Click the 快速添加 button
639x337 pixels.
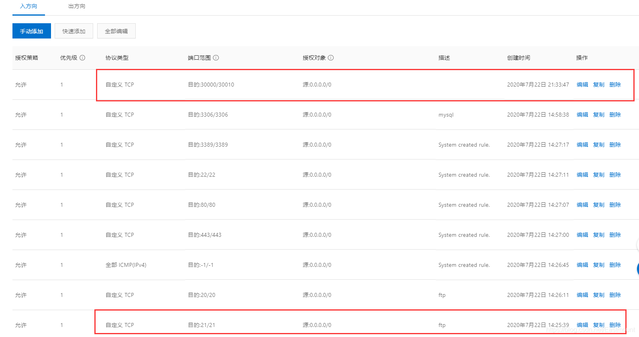[74, 31]
